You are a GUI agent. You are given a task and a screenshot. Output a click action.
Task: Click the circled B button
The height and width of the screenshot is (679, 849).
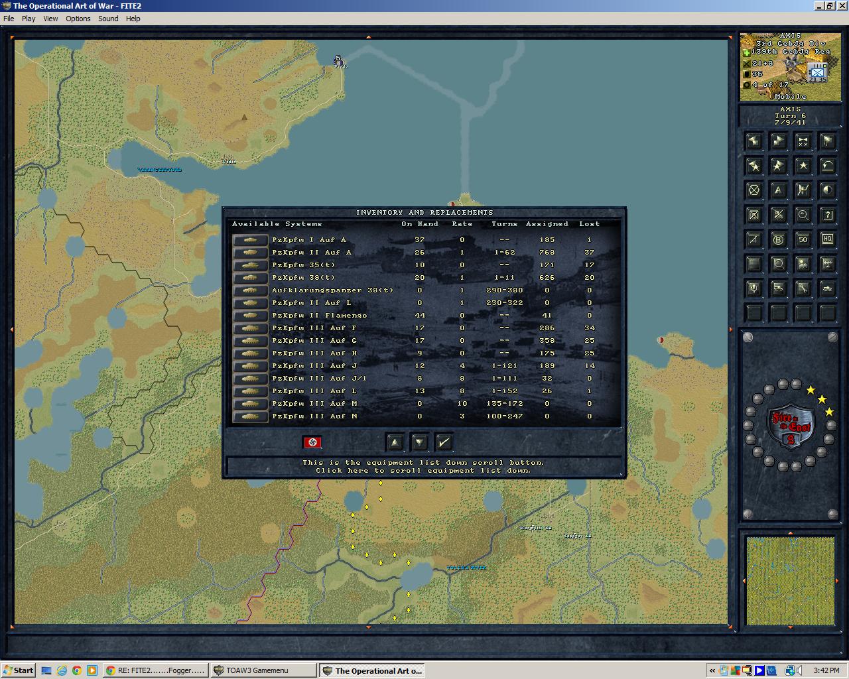coord(778,239)
